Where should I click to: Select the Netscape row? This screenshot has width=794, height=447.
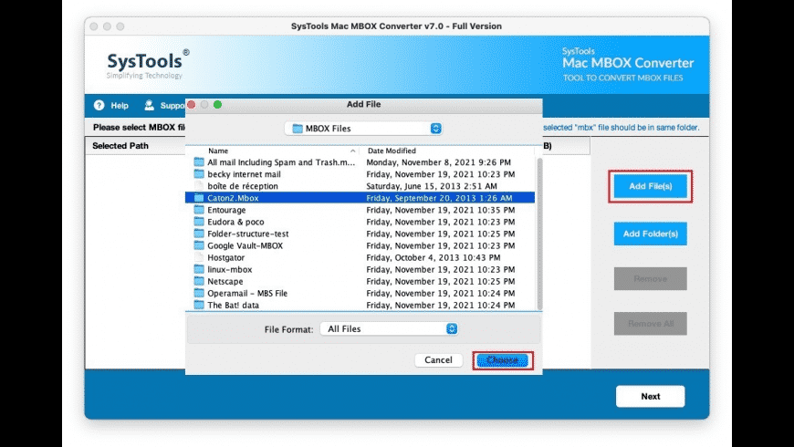pyautogui.click(x=360, y=281)
